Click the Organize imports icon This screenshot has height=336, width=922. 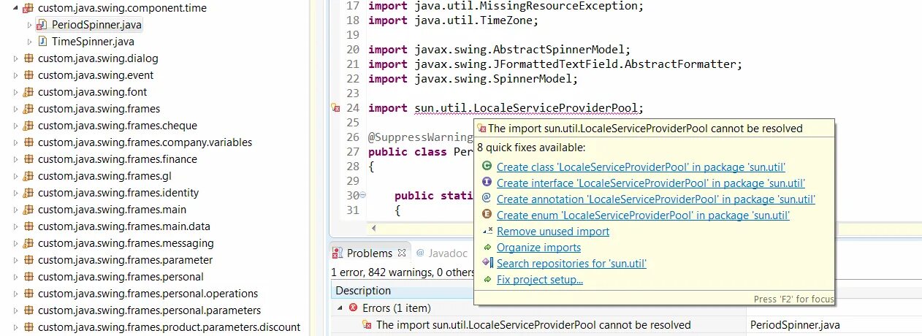click(x=487, y=247)
